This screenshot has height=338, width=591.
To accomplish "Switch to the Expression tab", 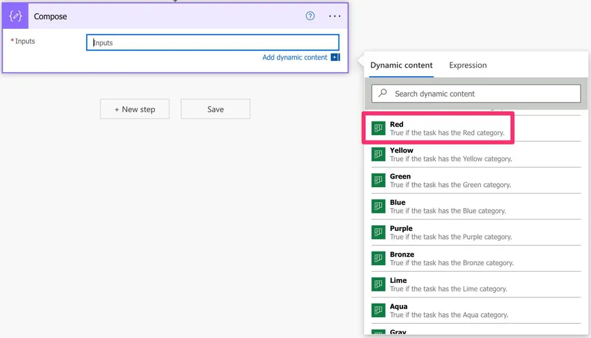I will tap(468, 66).
